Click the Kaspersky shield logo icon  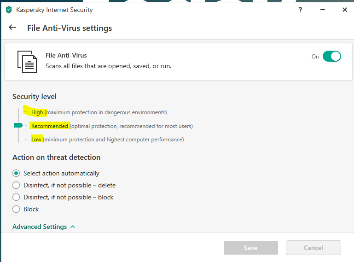coord(9,10)
